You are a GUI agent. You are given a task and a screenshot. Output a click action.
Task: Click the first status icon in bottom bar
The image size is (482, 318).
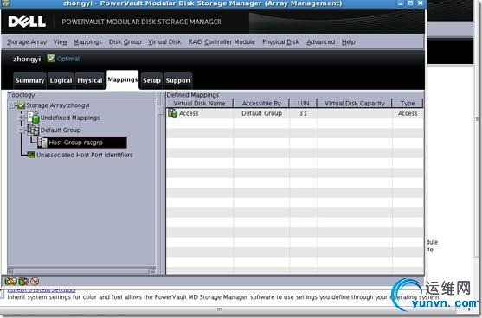(x=10, y=281)
